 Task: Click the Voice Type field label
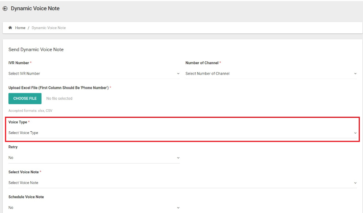18,122
